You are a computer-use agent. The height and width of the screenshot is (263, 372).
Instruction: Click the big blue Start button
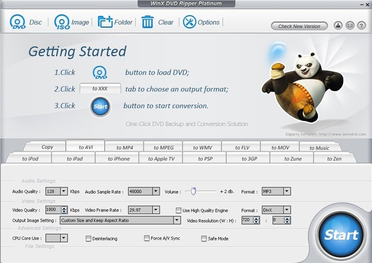(x=341, y=235)
